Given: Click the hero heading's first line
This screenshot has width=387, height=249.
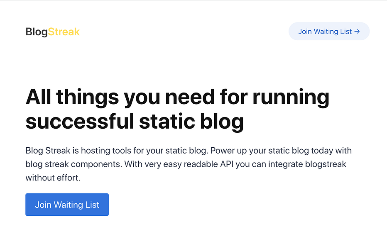Looking at the screenshot, I should [x=177, y=97].
